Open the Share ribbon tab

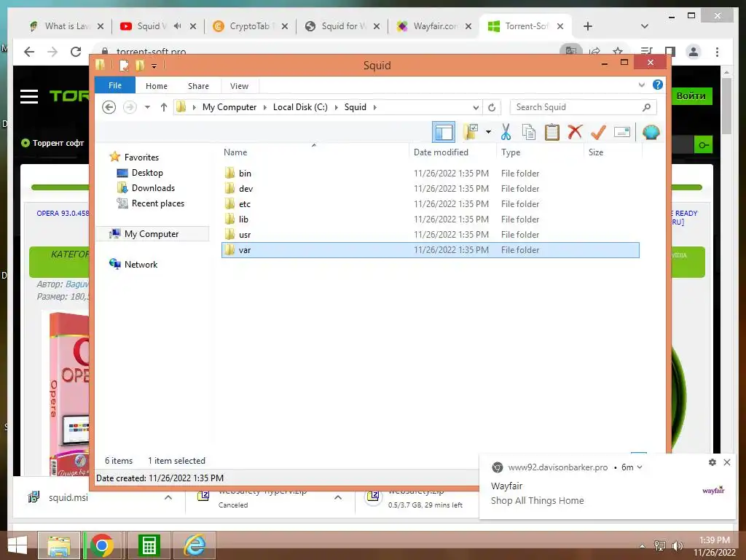[x=198, y=86]
